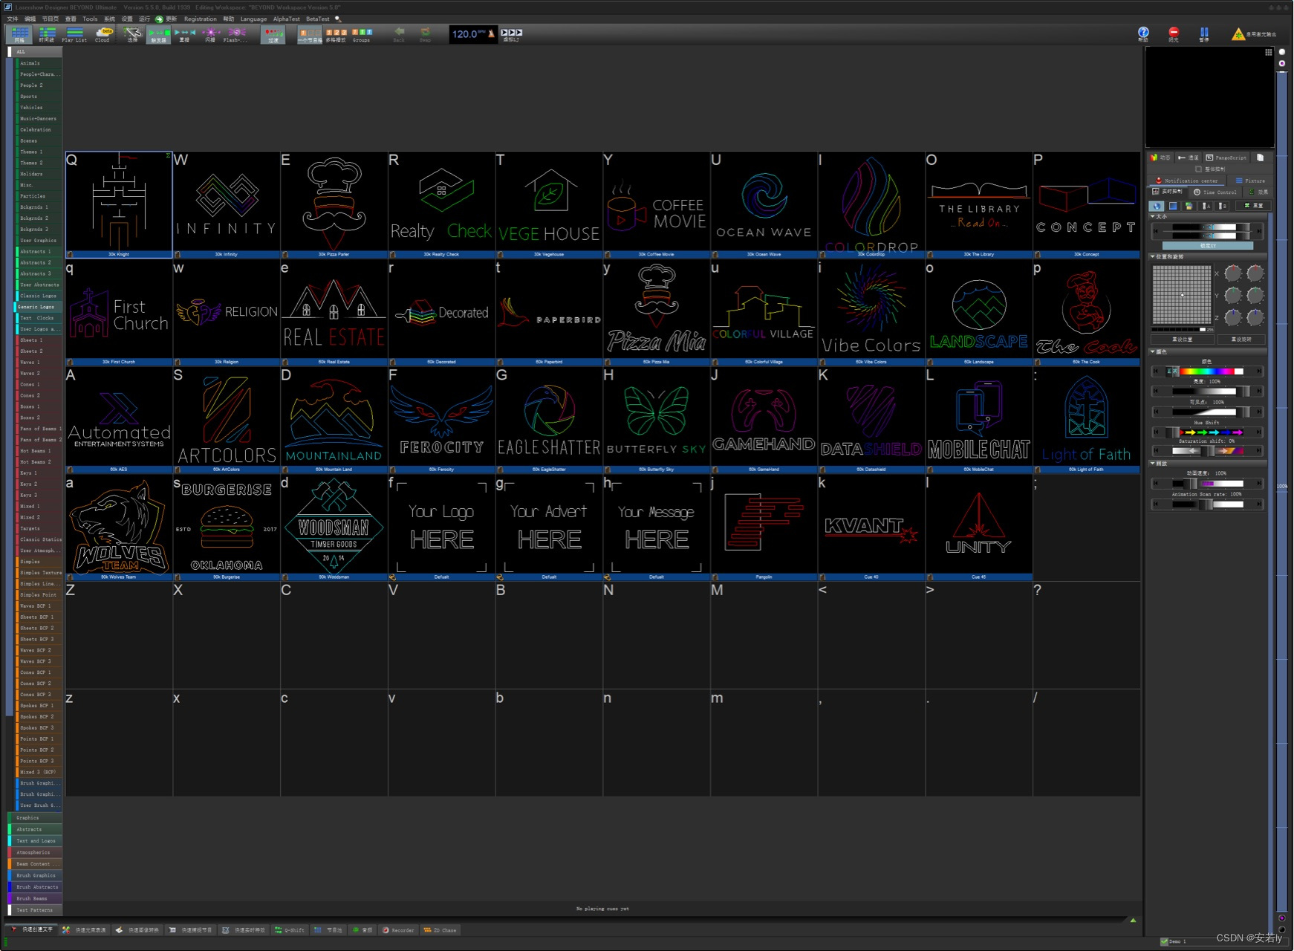Adjust the Saturation shift slider
This screenshot has width=1294, height=951.
pos(1208,450)
